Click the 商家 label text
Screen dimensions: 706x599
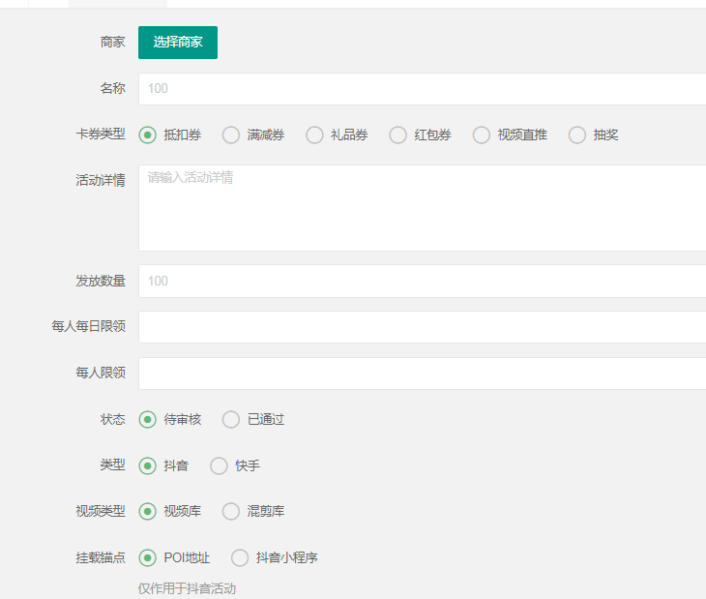112,42
